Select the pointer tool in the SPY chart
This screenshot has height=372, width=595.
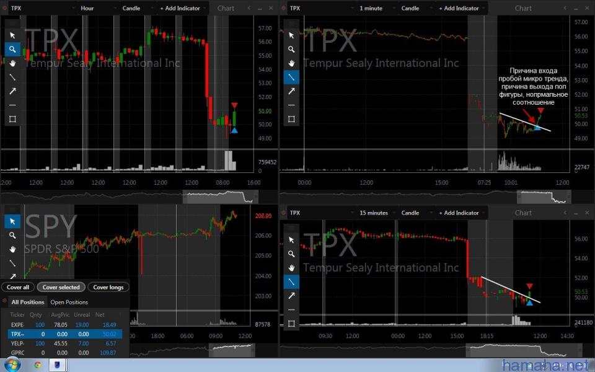pos(12,221)
